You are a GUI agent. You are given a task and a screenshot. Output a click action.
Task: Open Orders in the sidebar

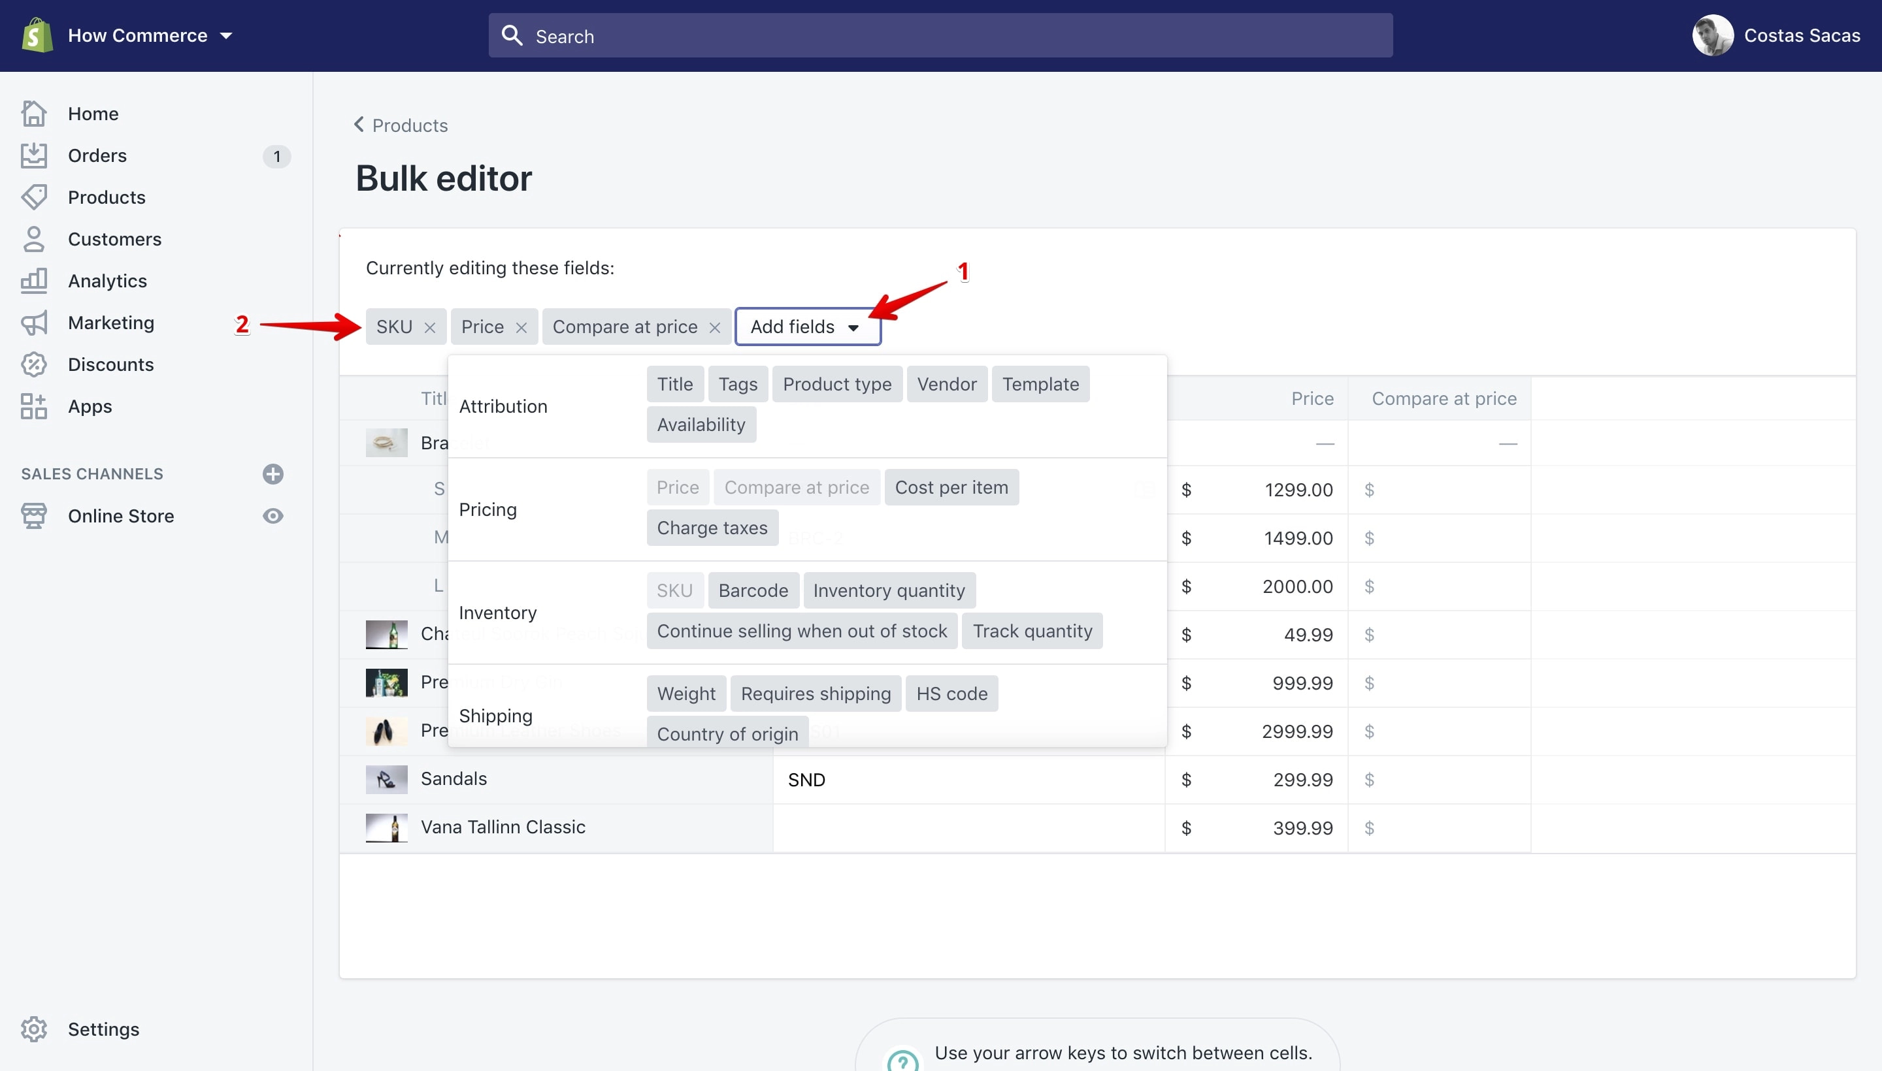97,155
